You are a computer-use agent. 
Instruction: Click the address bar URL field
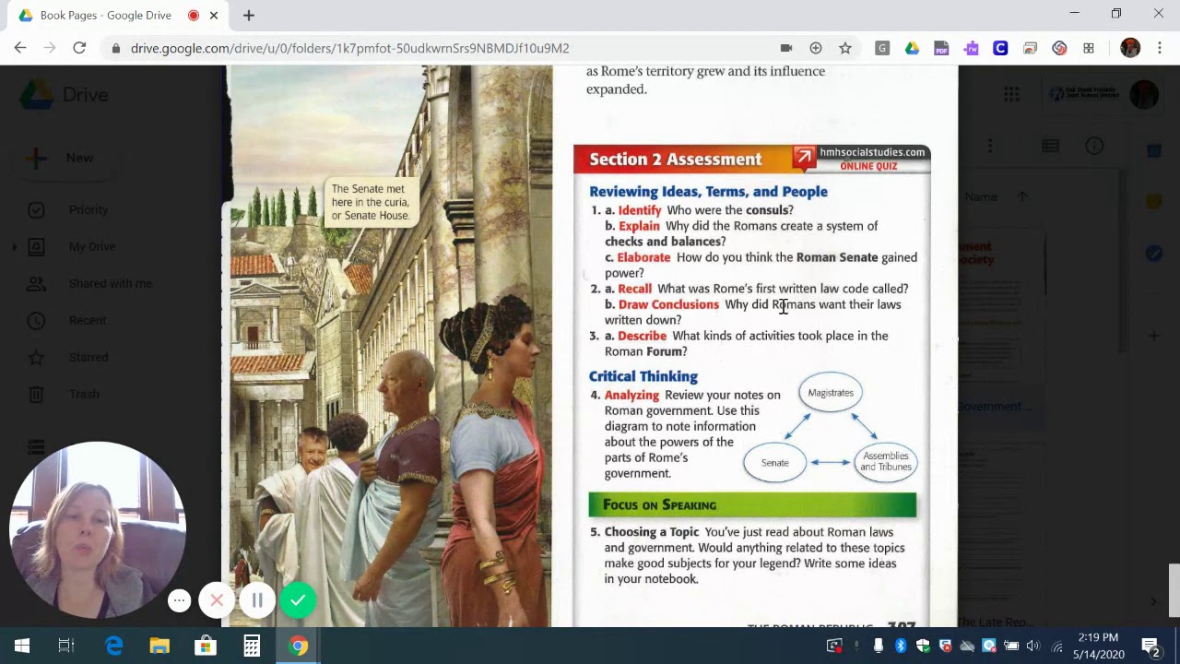pyautogui.click(x=442, y=48)
